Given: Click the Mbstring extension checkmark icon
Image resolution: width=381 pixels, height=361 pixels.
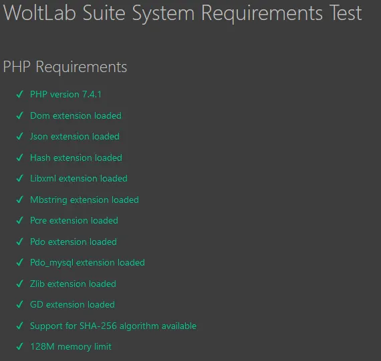Looking at the screenshot, I should click(x=19, y=200).
